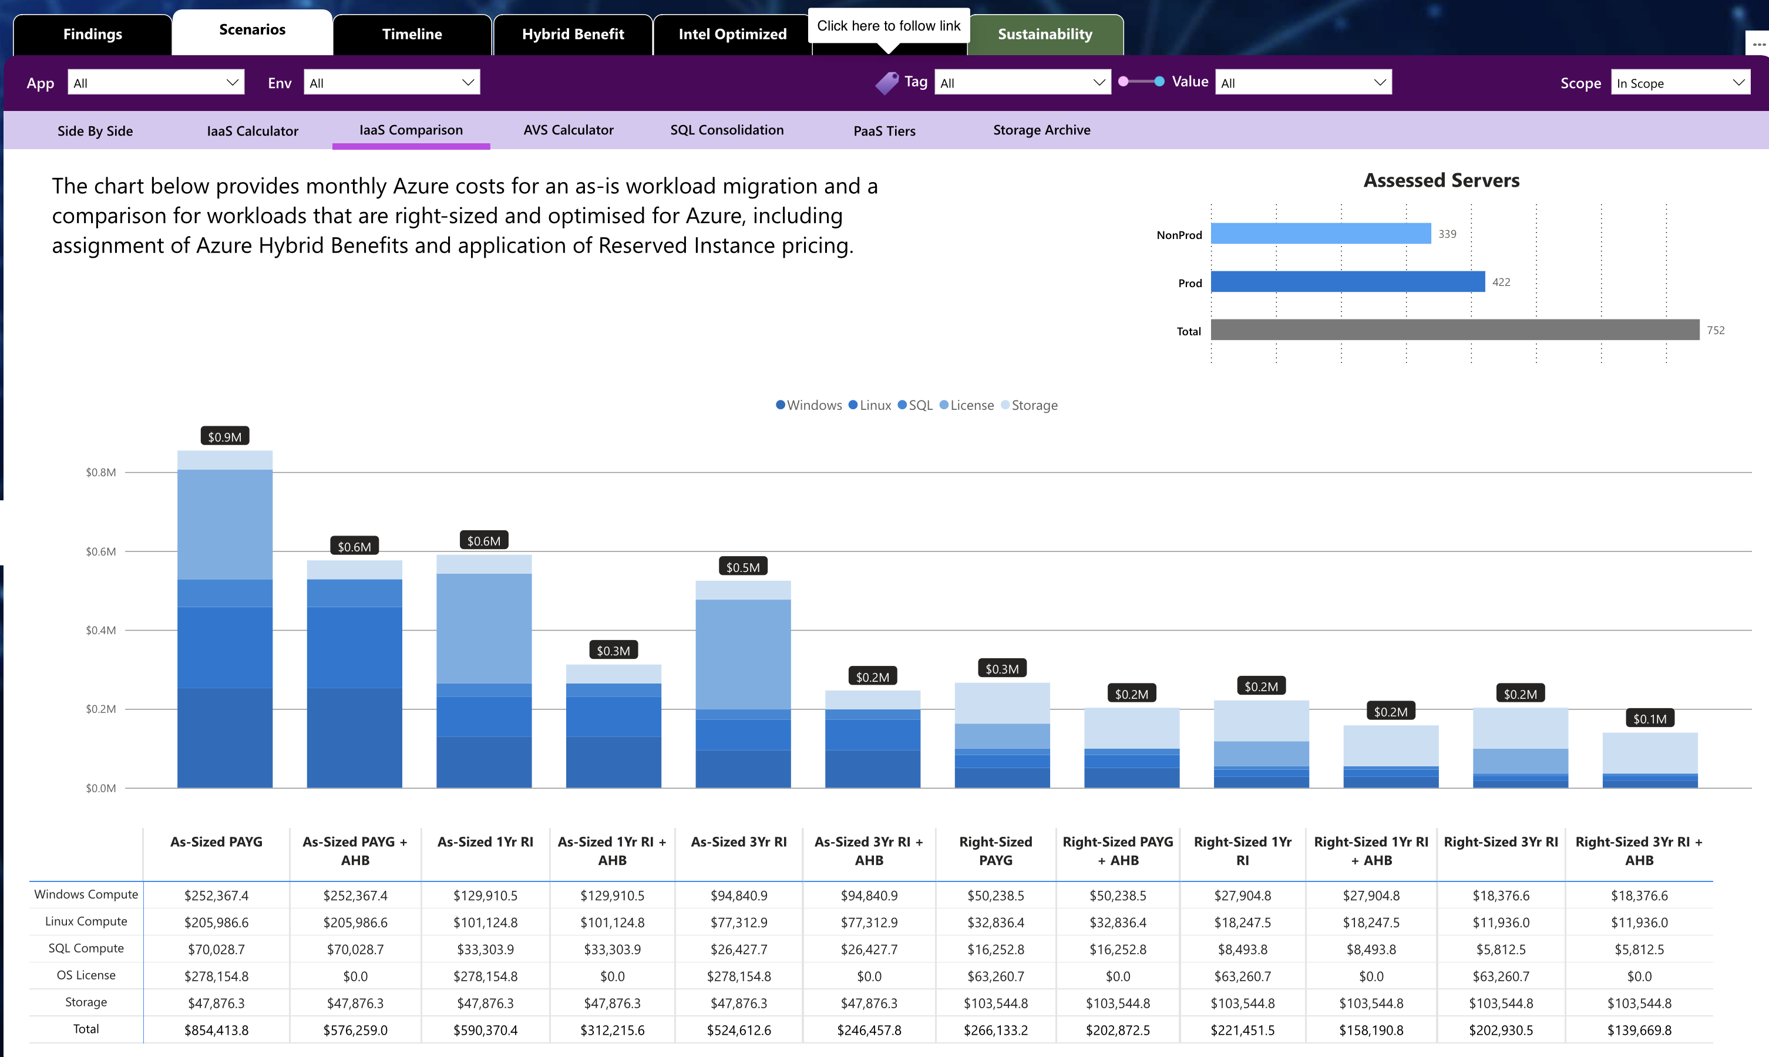Image resolution: width=1769 pixels, height=1057 pixels.
Task: Click the $312,215.6 total cell
Action: click(613, 1030)
